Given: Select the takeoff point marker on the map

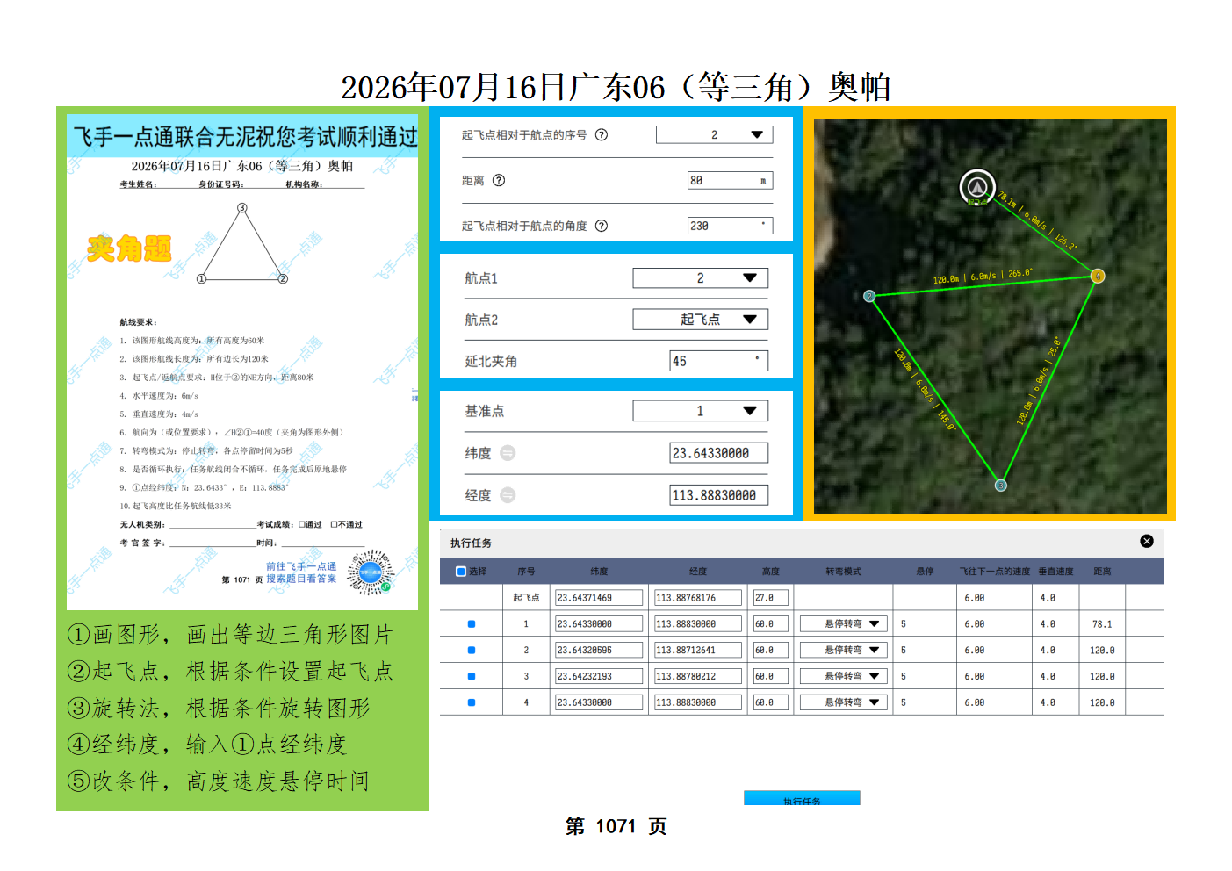Looking at the screenshot, I should click(976, 187).
